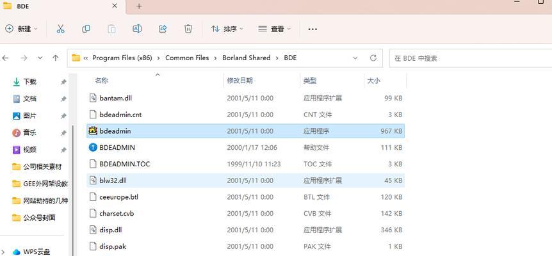Go back with the left arrow
This screenshot has height=256, width=552.
(x=5, y=58)
